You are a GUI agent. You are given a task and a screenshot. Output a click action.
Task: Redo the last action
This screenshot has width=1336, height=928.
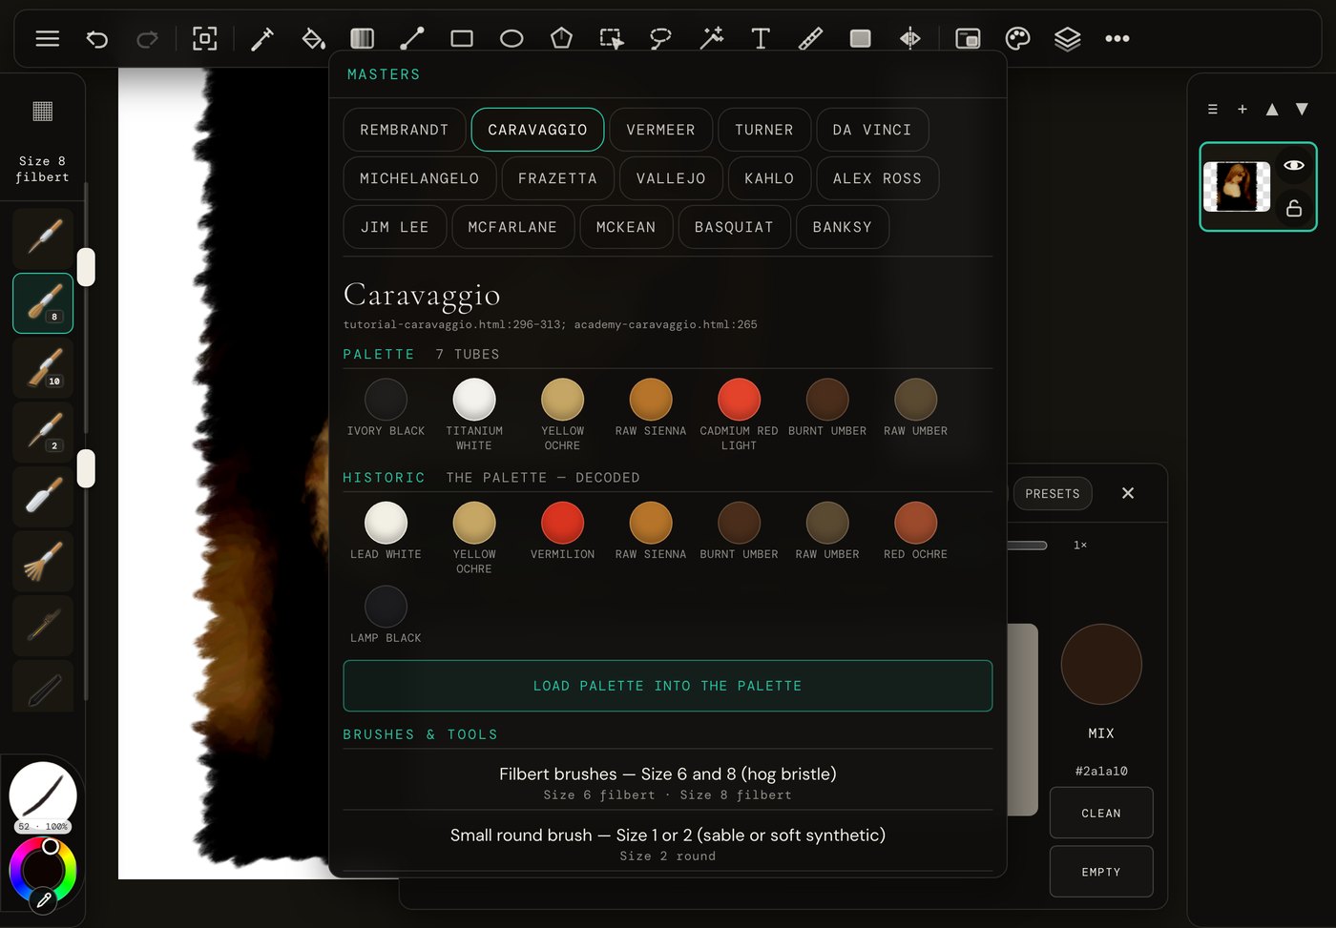147,38
